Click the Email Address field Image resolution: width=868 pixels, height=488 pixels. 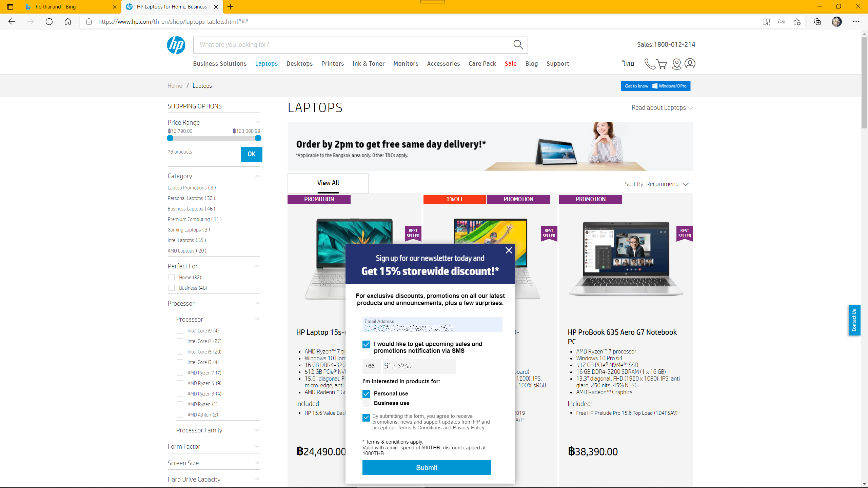[x=432, y=325]
